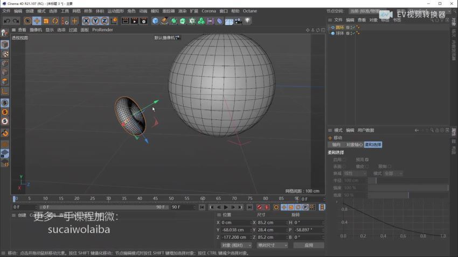This screenshot has height=257, width=458.
Task: Click the coordinate system icon
Action: tap(114, 21)
